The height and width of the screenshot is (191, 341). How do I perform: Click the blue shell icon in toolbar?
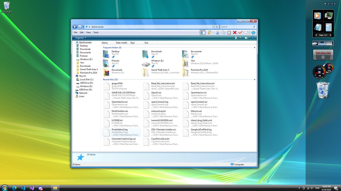(253, 33)
